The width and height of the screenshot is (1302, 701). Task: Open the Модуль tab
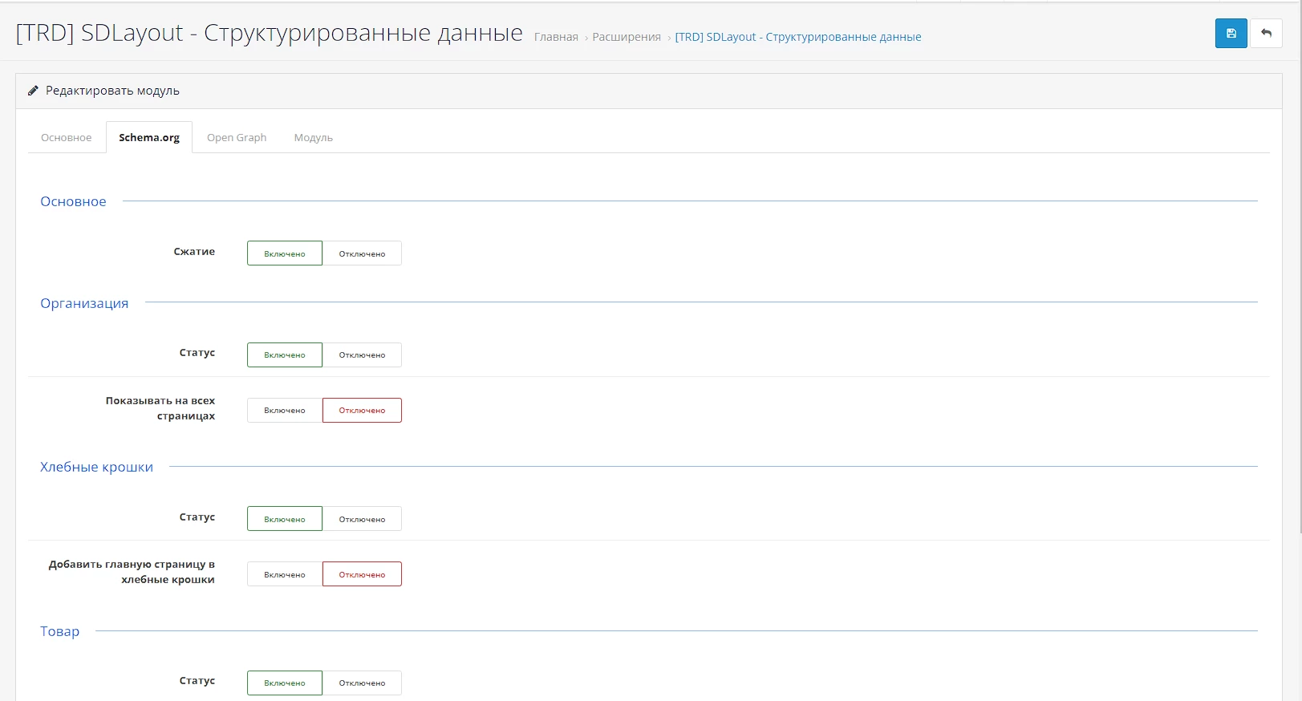[x=313, y=137]
